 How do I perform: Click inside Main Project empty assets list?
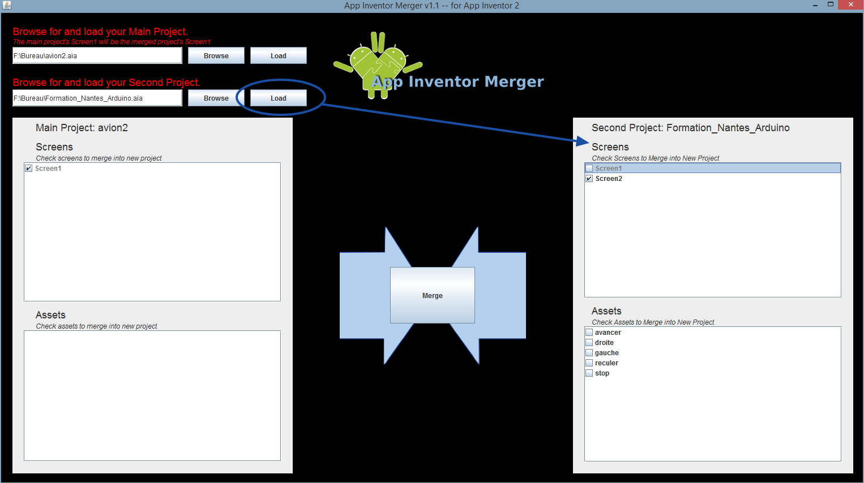pyautogui.click(x=152, y=395)
